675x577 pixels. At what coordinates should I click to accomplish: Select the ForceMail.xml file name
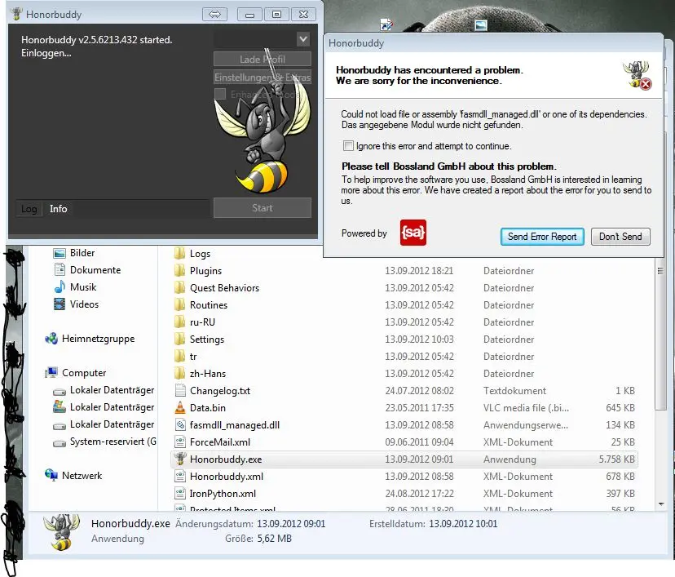pos(219,442)
